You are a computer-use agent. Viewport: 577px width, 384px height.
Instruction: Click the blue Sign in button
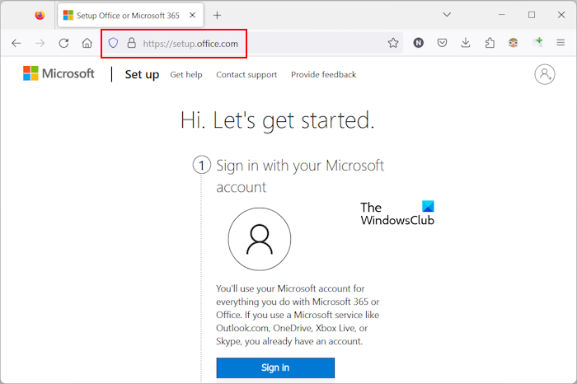click(x=275, y=368)
